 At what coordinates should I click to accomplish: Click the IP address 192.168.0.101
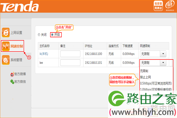click(x=93, y=63)
